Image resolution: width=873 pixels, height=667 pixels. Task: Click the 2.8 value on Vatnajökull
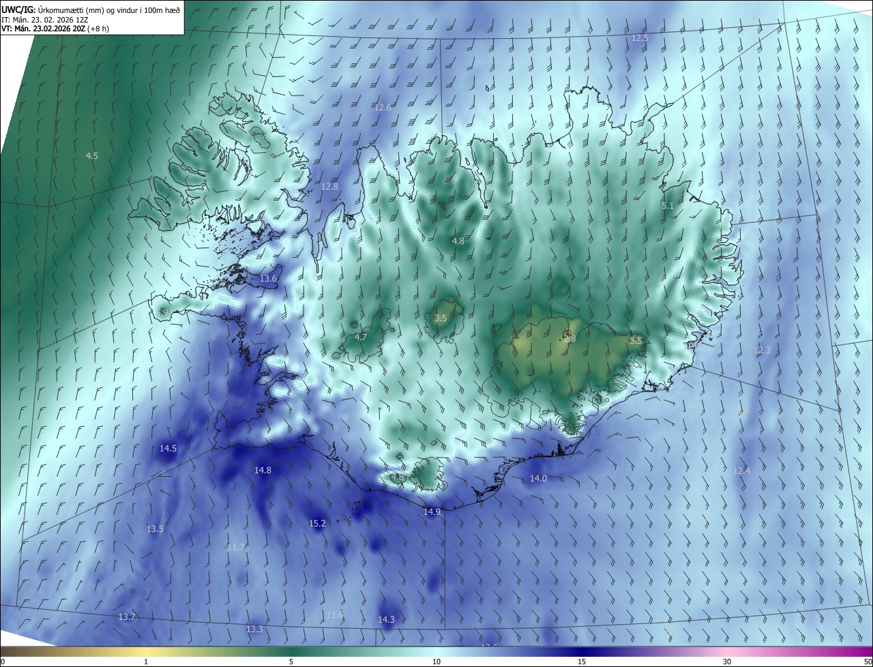(570, 339)
